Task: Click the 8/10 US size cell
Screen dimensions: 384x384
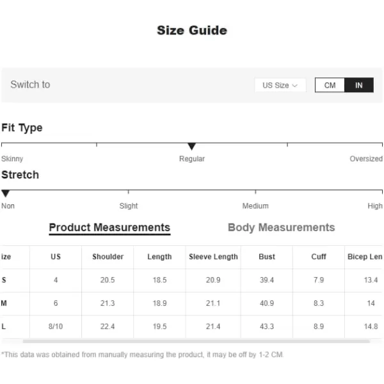Action: 56,326
